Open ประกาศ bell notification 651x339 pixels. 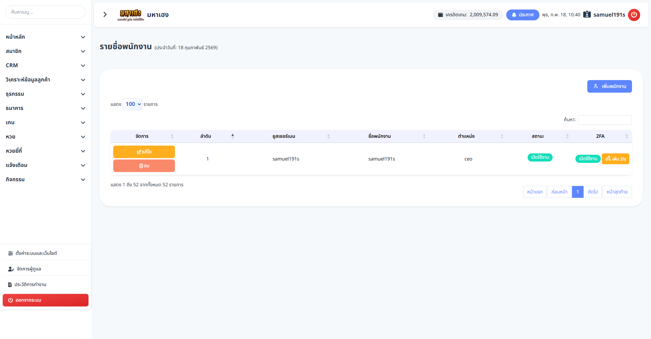click(x=522, y=15)
